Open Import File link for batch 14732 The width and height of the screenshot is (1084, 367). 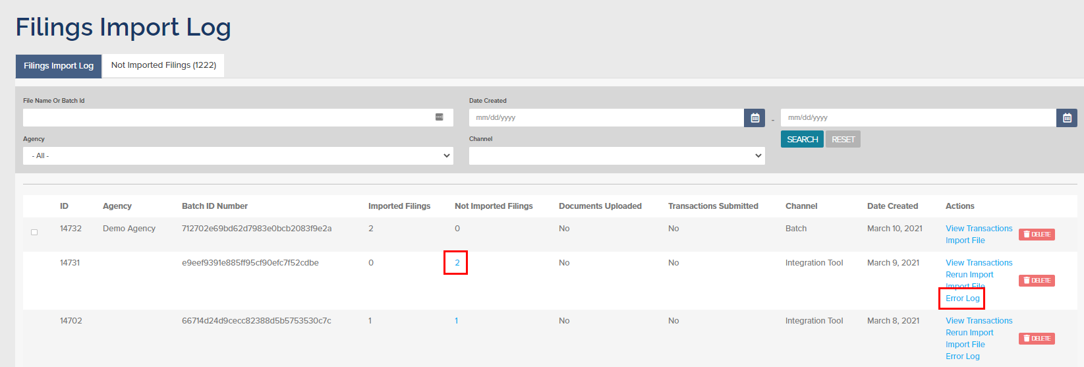(x=965, y=240)
